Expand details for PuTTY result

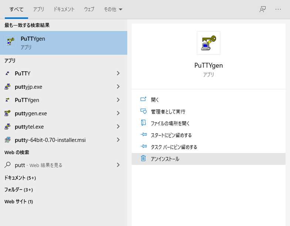[118, 73]
